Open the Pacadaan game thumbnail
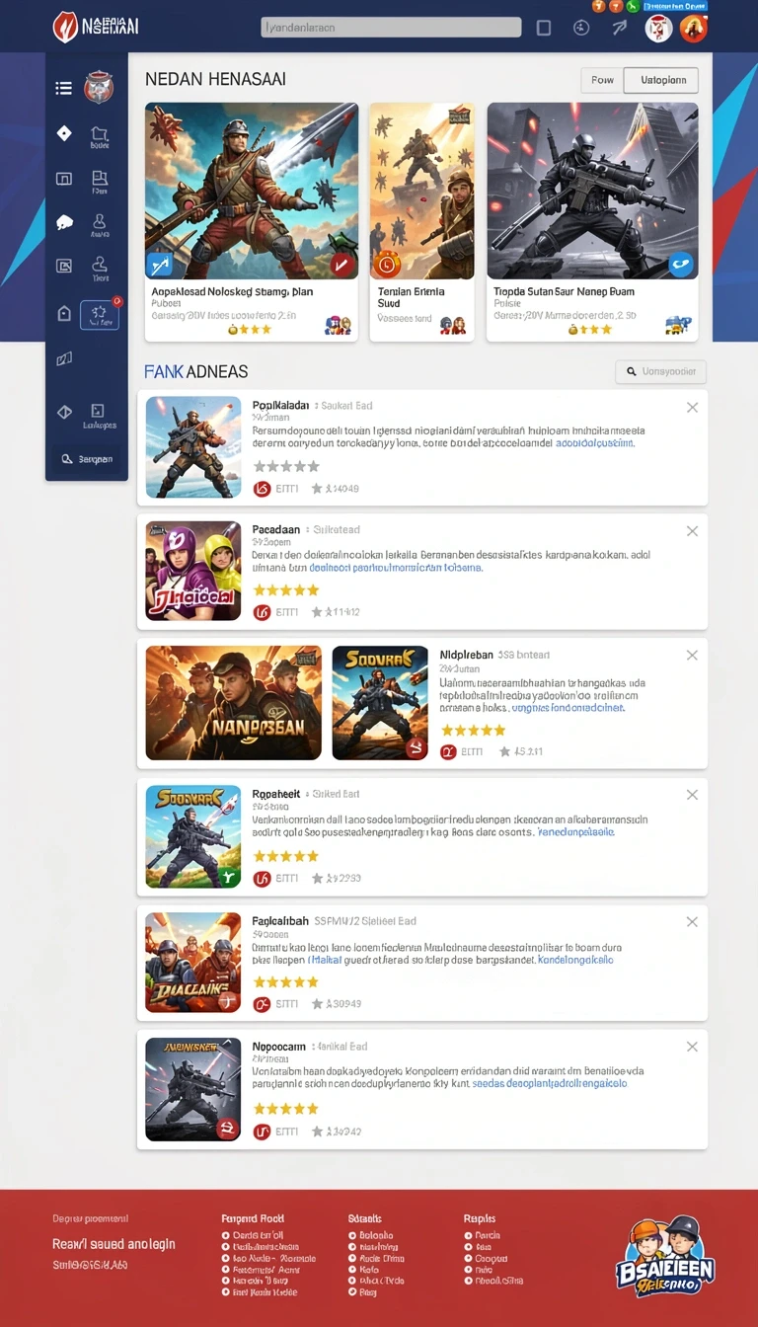Image resolution: width=758 pixels, height=1327 pixels. pos(193,571)
